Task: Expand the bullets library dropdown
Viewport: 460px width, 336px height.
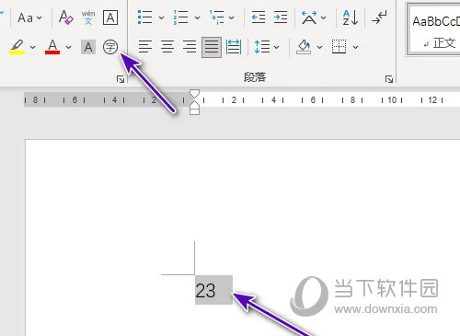Action: click(161, 17)
